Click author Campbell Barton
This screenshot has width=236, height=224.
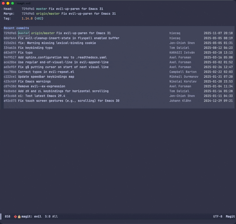[x=183, y=72]
